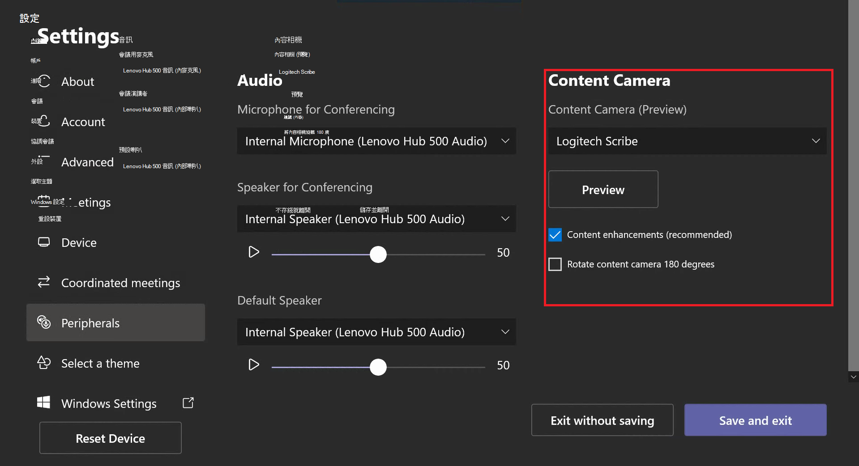Screen dimensions: 859x466
Task: Open Default Speaker dropdown
Action: pyautogui.click(x=376, y=332)
